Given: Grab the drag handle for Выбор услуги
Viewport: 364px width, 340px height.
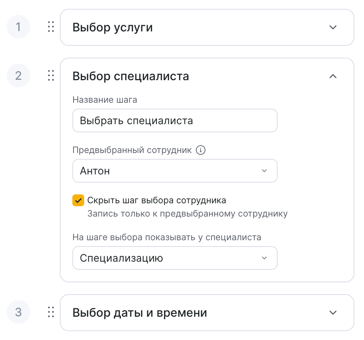Looking at the screenshot, I should click(51, 27).
